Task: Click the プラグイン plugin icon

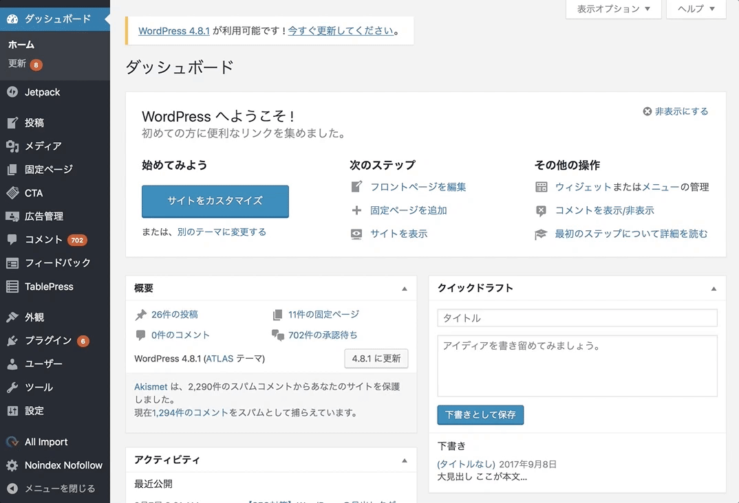Action: pos(12,340)
